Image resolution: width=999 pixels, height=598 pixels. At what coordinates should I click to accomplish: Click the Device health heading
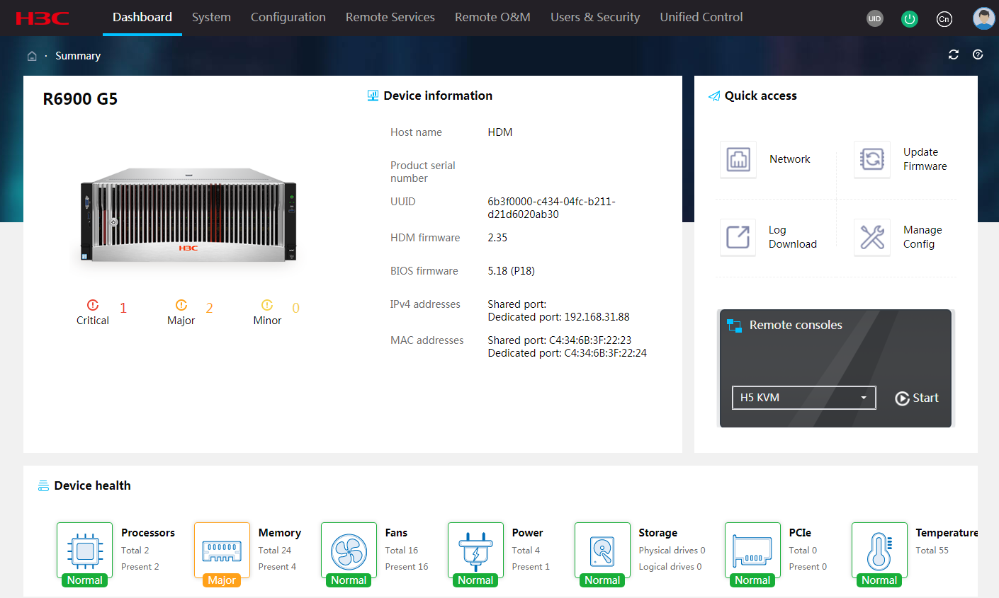click(x=92, y=485)
